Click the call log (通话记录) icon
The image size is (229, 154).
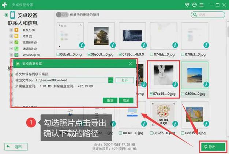pyautogui.click(x=16, y=49)
